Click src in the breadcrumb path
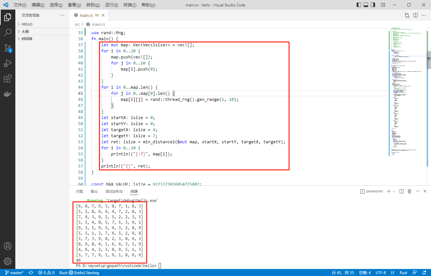Viewport: 431px width, 276px height. tap(77, 24)
